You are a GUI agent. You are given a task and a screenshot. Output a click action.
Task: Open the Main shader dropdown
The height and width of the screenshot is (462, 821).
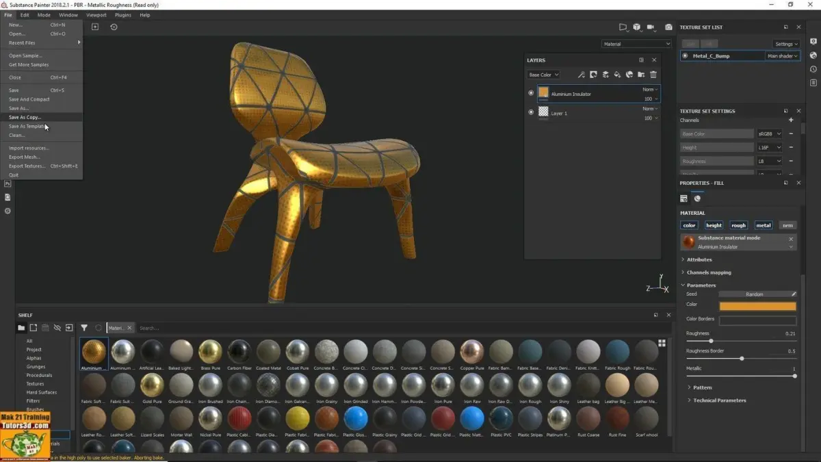tap(783, 56)
